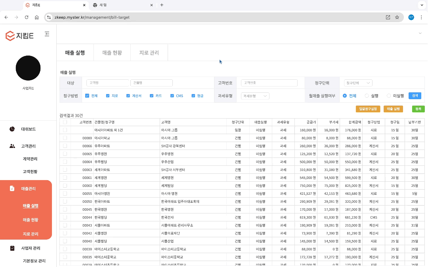The height and width of the screenshot is (267, 428).
Task: Uncheck the 지로 billing method checkbox
Action: [108, 96]
